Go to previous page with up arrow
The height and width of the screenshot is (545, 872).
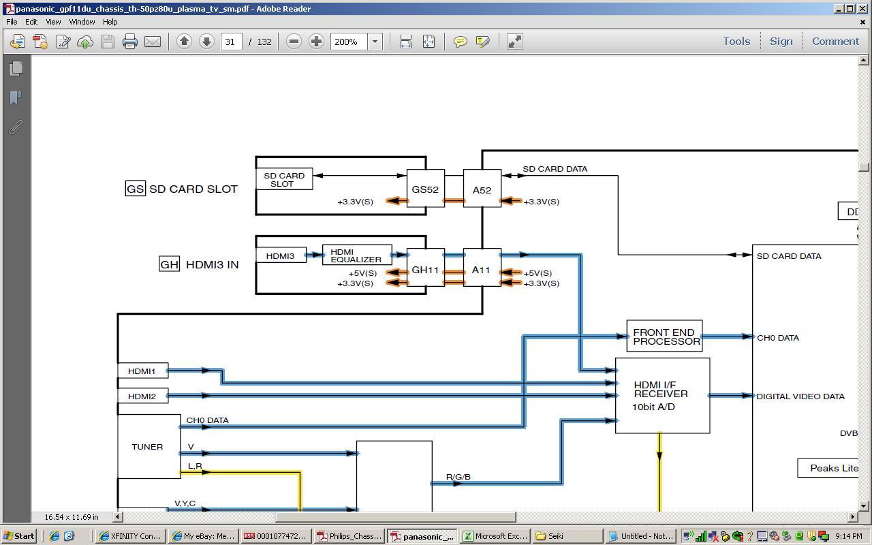coord(184,42)
